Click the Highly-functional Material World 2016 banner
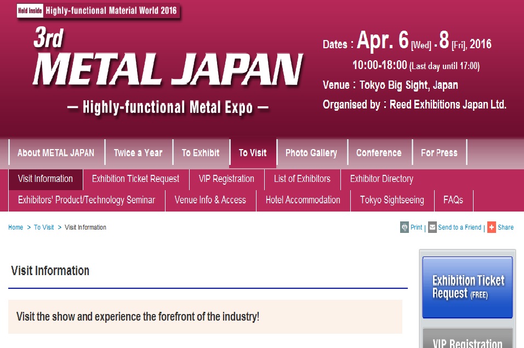Screen dimensions: 524x348 pos(99,10)
